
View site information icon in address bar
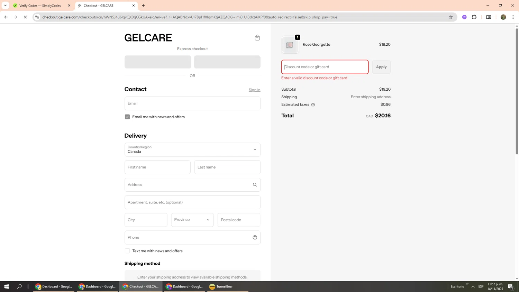tap(37, 17)
